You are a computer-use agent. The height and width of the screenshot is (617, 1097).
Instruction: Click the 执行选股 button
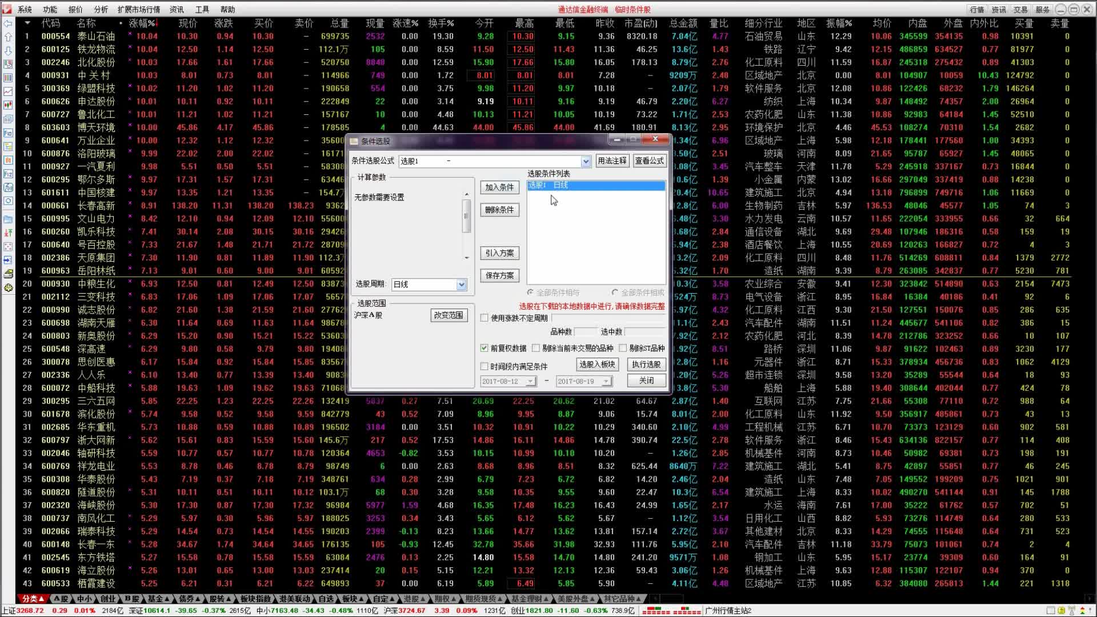pos(646,364)
